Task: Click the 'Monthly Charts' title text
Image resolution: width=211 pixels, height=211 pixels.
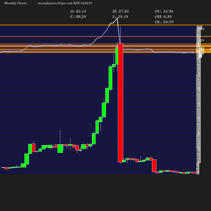Action: (16, 3)
